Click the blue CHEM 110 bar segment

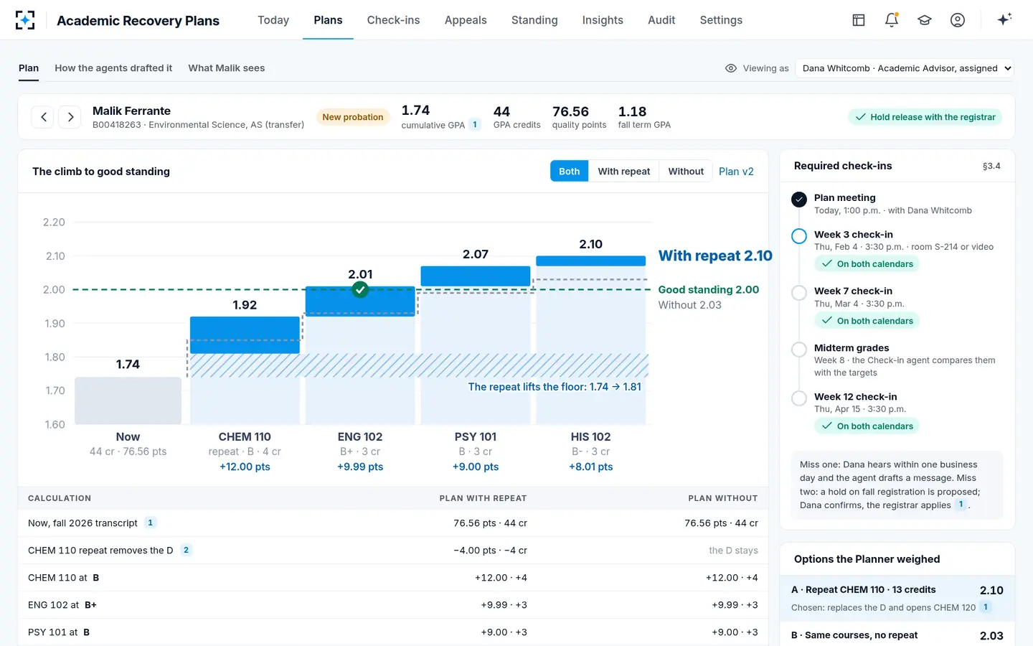245,335
